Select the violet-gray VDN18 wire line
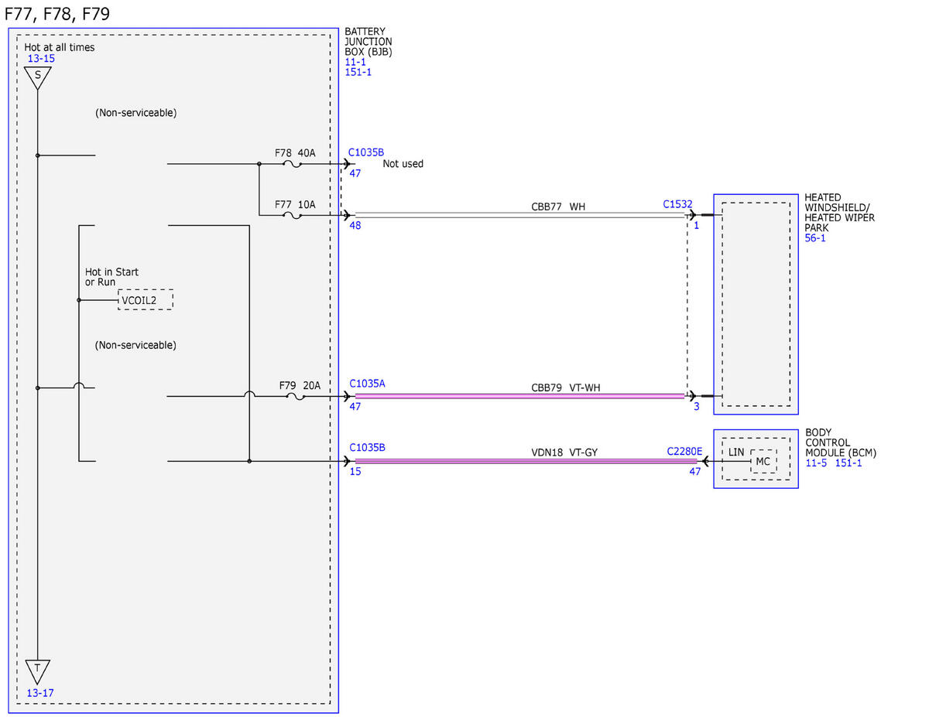Screen dimensions: 929x717 click(x=526, y=462)
